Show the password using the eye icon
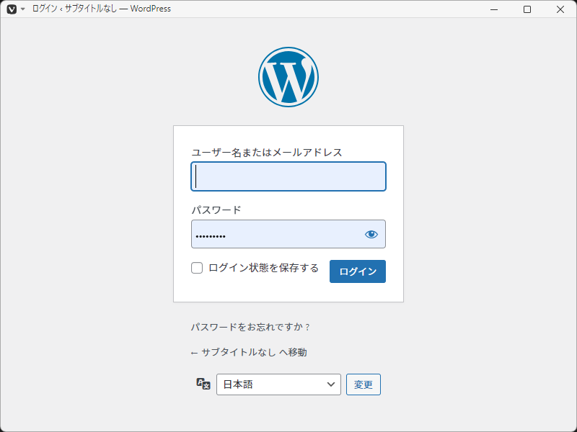Image resolution: width=577 pixels, height=432 pixels. click(x=371, y=234)
